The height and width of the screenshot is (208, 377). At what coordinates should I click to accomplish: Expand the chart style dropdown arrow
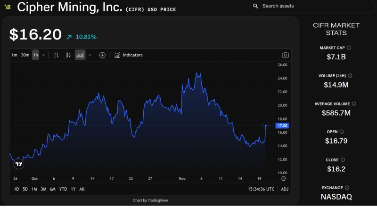click(x=90, y=55)
